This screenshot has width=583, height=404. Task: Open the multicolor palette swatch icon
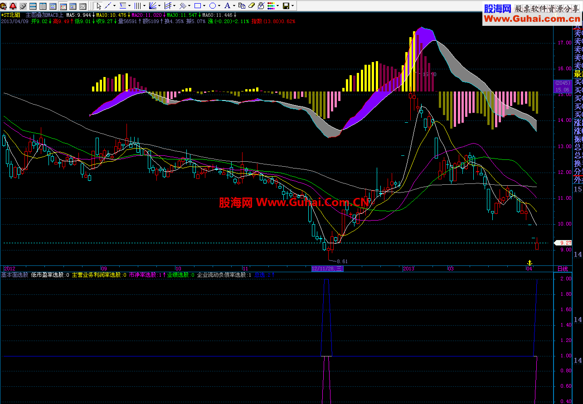point(271,6)
